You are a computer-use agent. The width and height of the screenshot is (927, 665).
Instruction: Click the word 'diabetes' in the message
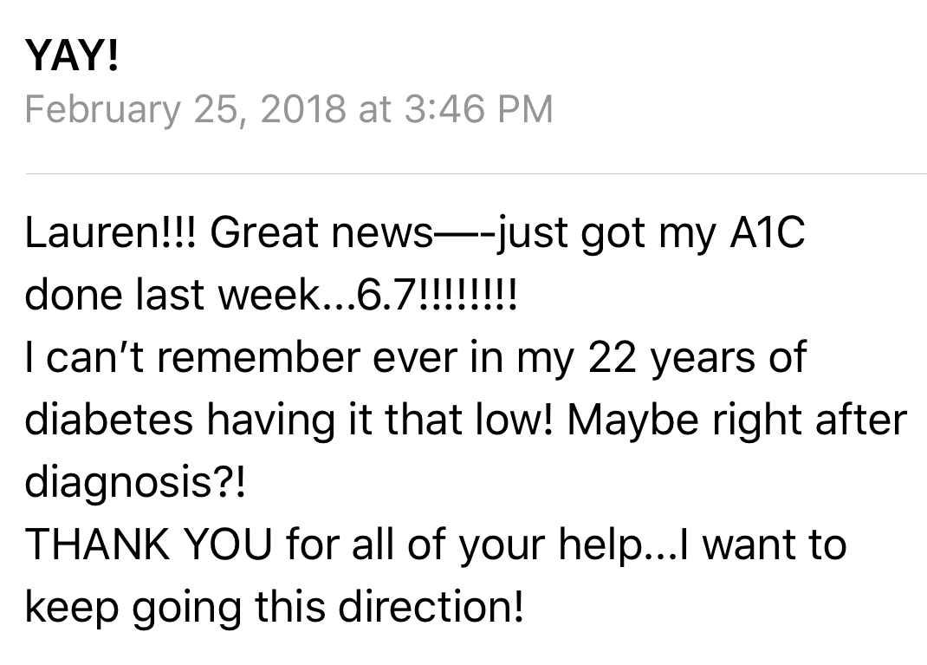pyautogui.click(x=110, y=421)
